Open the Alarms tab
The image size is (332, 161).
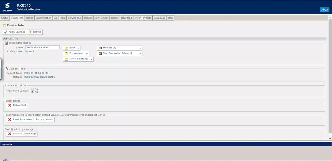(29, 18)
